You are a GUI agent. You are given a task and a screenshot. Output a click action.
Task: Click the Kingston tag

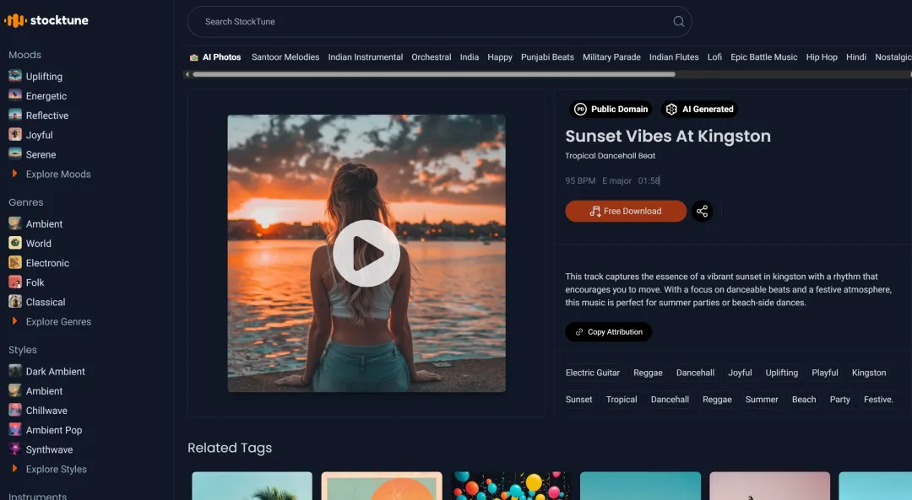868,373
